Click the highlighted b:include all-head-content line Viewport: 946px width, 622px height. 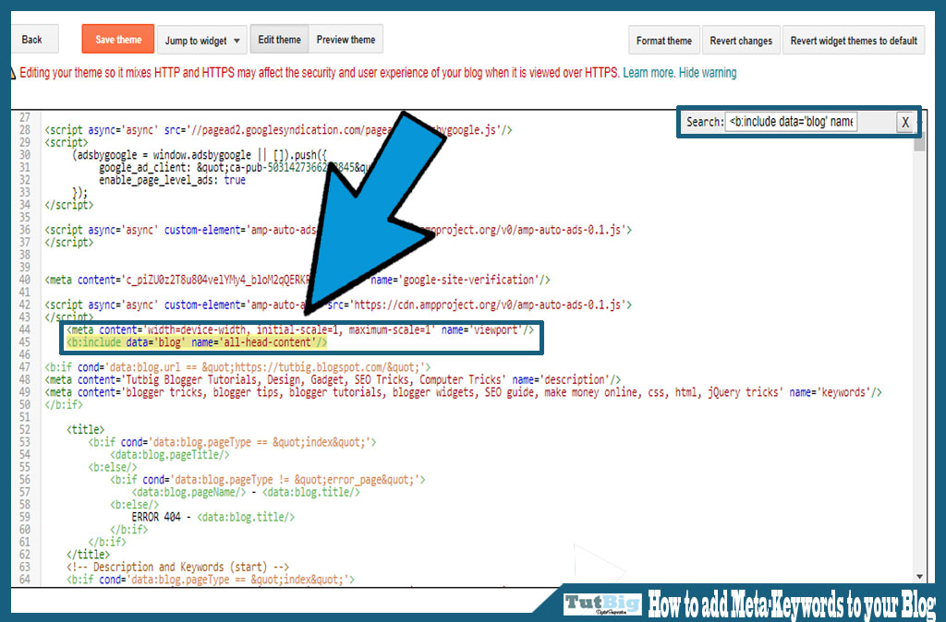197,342
